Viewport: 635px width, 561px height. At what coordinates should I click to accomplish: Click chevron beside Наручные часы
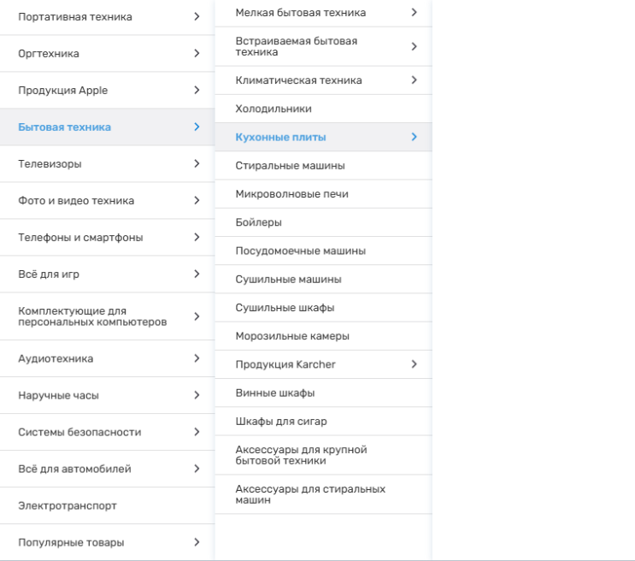point(197,395)
